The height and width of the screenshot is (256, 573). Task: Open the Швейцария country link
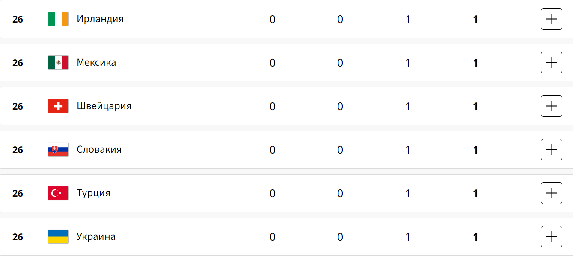(104, 106)
